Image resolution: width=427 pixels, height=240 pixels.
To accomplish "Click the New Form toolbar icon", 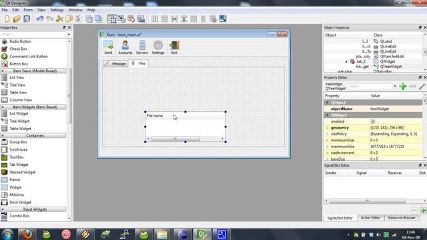I will pos(7,19).
